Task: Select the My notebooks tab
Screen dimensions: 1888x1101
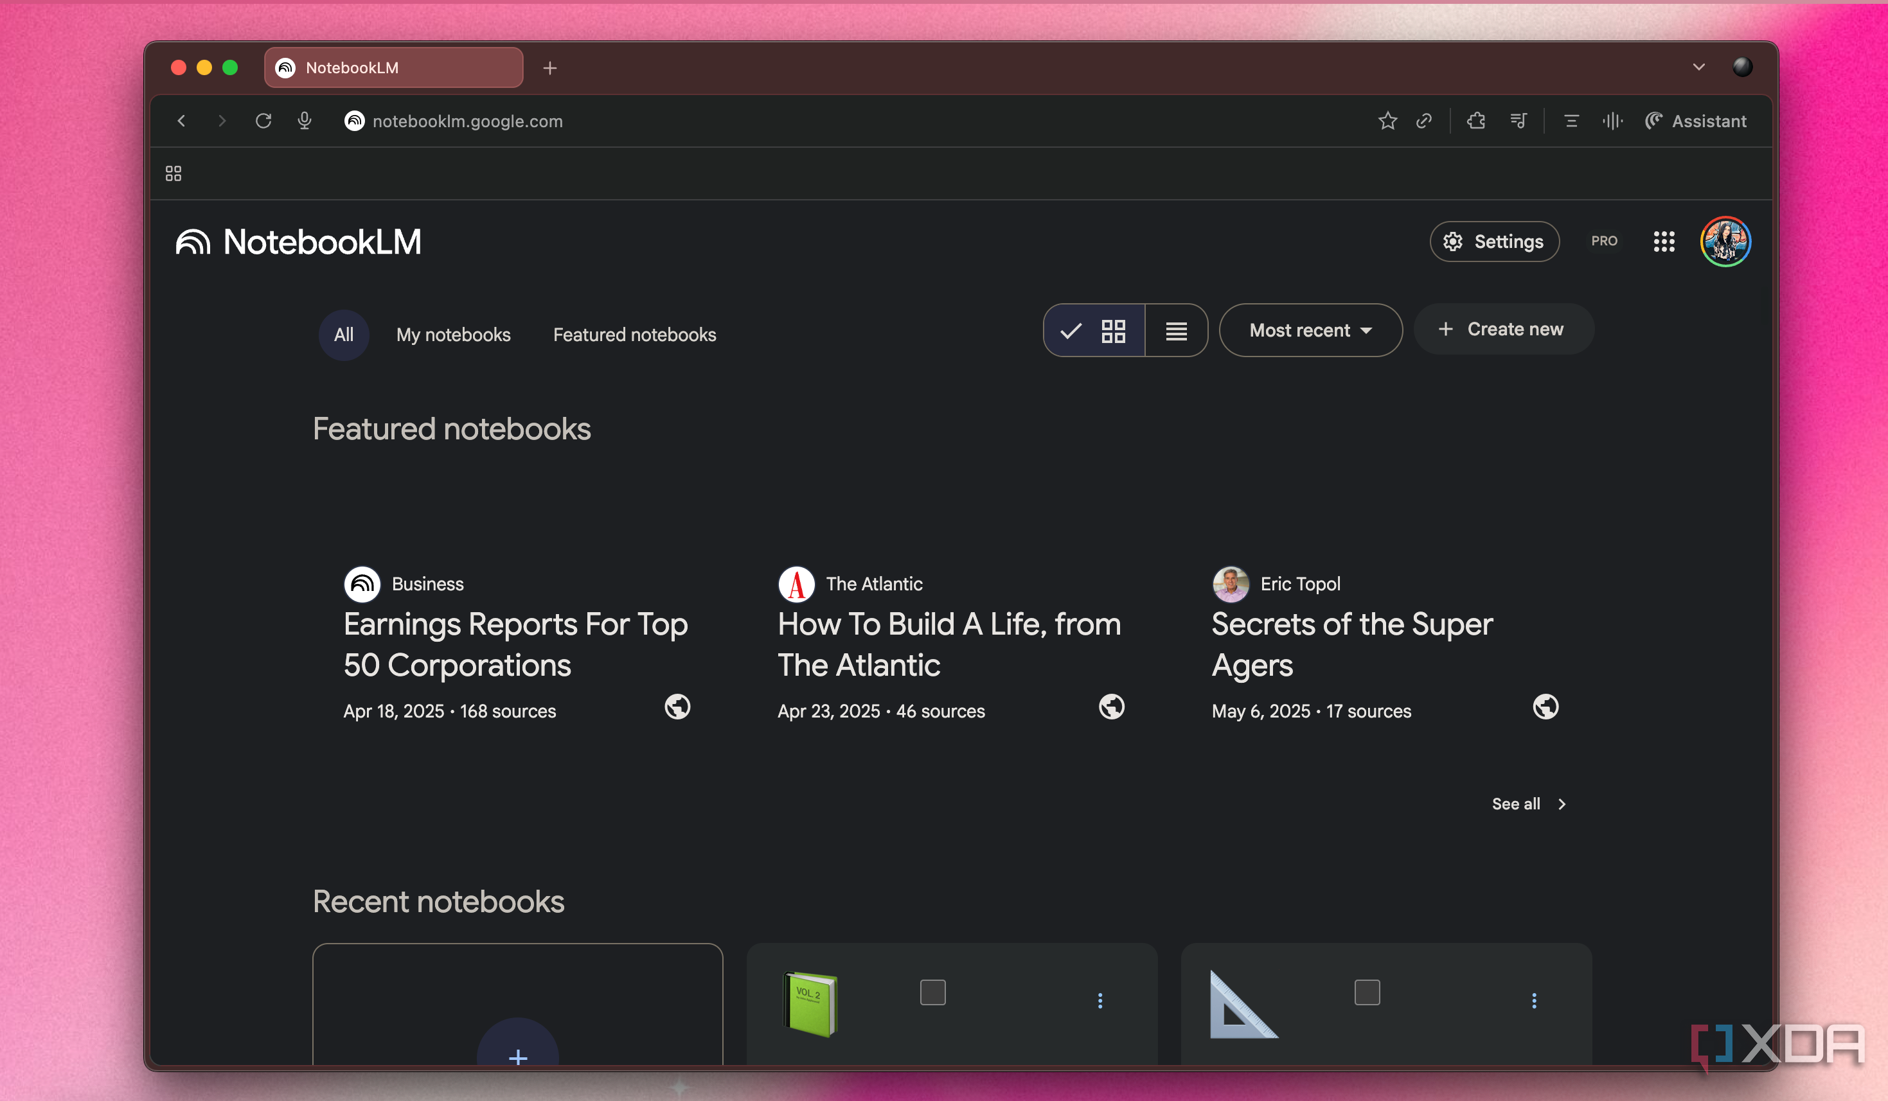Action: click(x=453, y=335)
